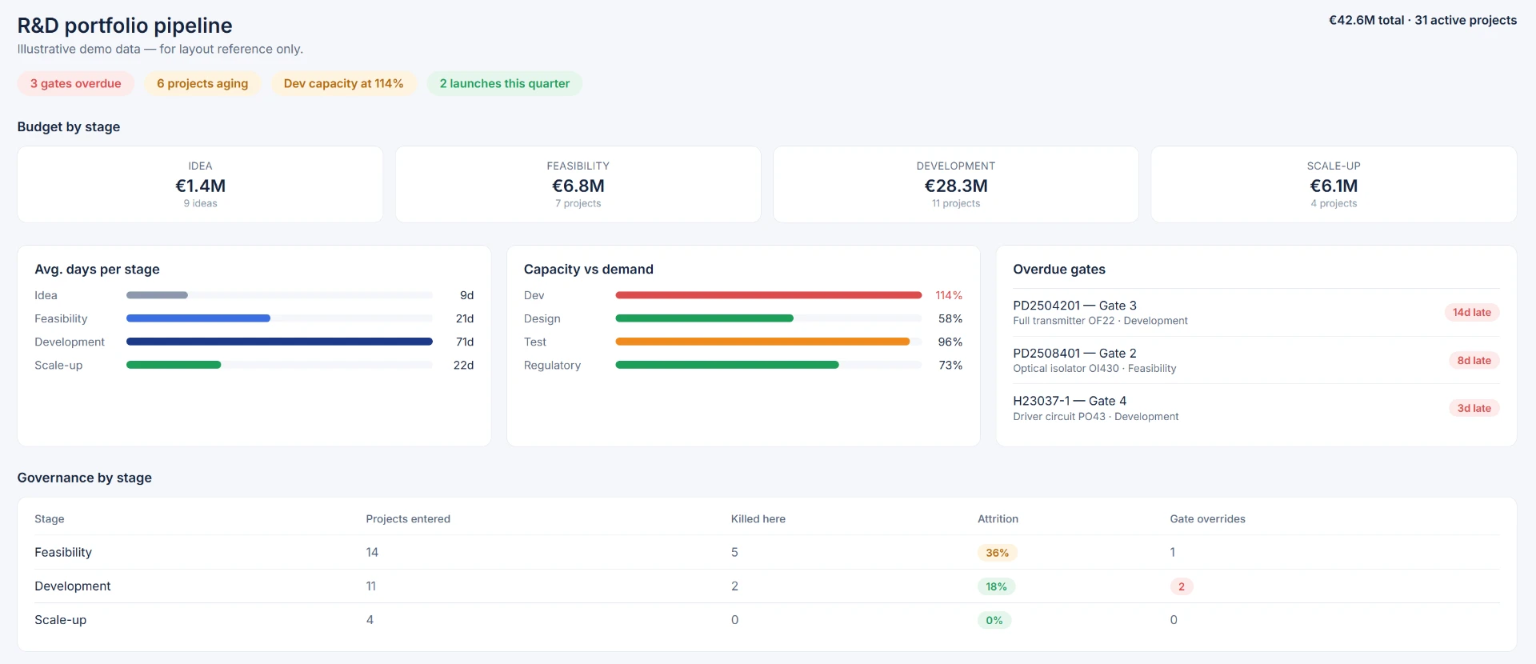Open the Feasibility budget card showing €6.8M
The height and width of the screenshot is (664, 1536).
[x=578, y=184]
